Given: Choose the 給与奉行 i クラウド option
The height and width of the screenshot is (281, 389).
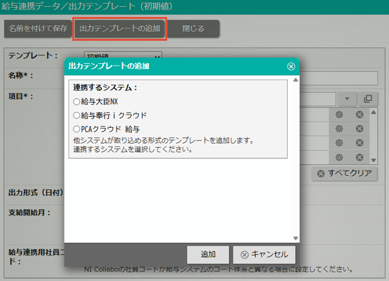Looking at the screenshot, I should point(77,115).
